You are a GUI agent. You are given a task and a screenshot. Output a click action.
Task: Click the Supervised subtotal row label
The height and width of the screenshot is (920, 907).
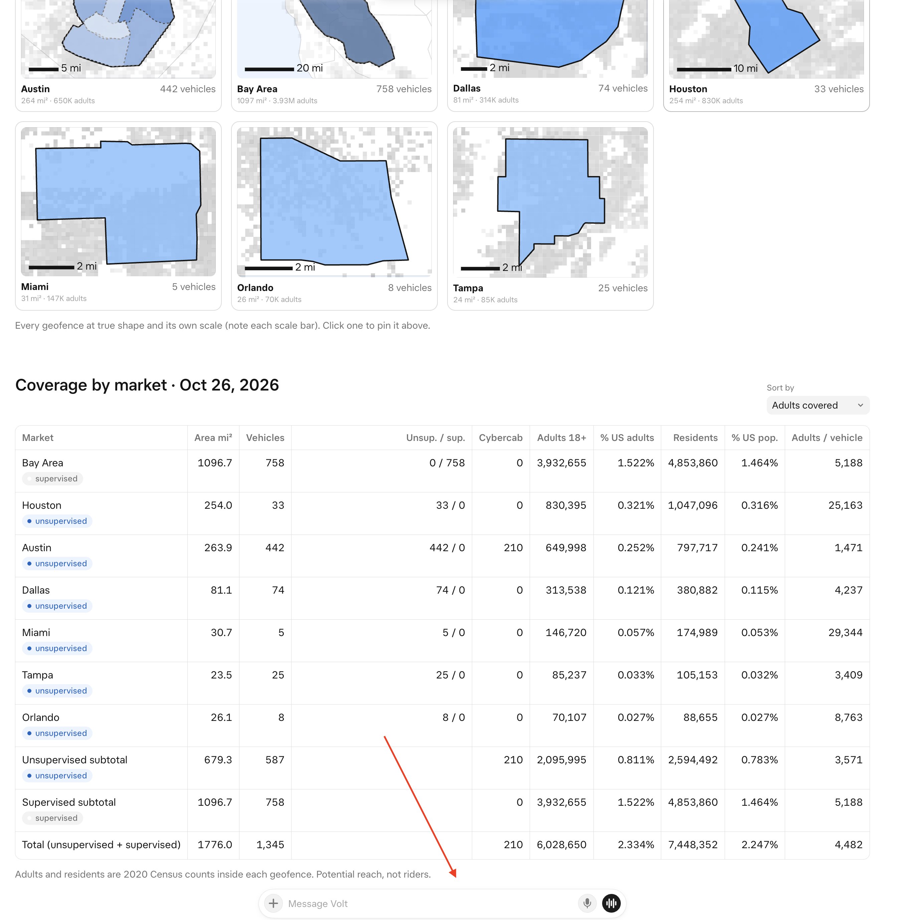[69, 802]
